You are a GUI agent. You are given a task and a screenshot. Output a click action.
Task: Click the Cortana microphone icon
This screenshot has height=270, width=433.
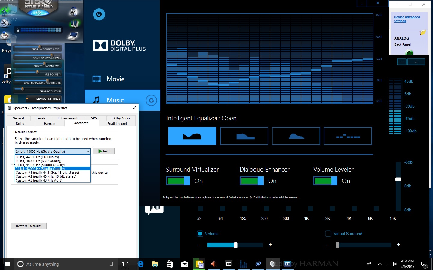[112, 264]
